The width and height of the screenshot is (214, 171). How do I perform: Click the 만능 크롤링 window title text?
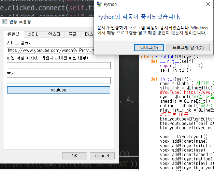(x=20, y=22)
